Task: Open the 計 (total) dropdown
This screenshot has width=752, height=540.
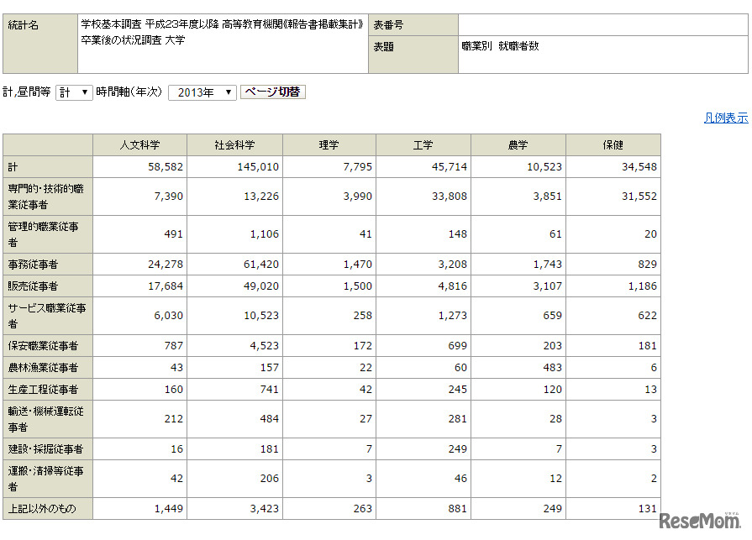Action: 76,93
